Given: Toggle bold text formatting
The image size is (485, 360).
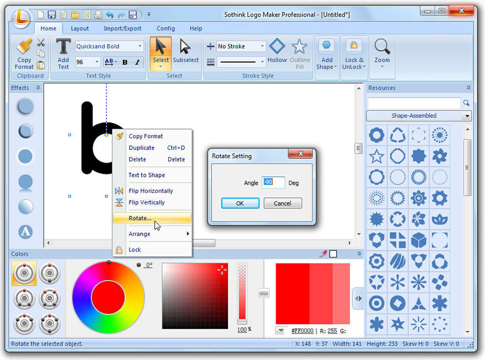Looking at the screenshot, I should tap(125, 62).
